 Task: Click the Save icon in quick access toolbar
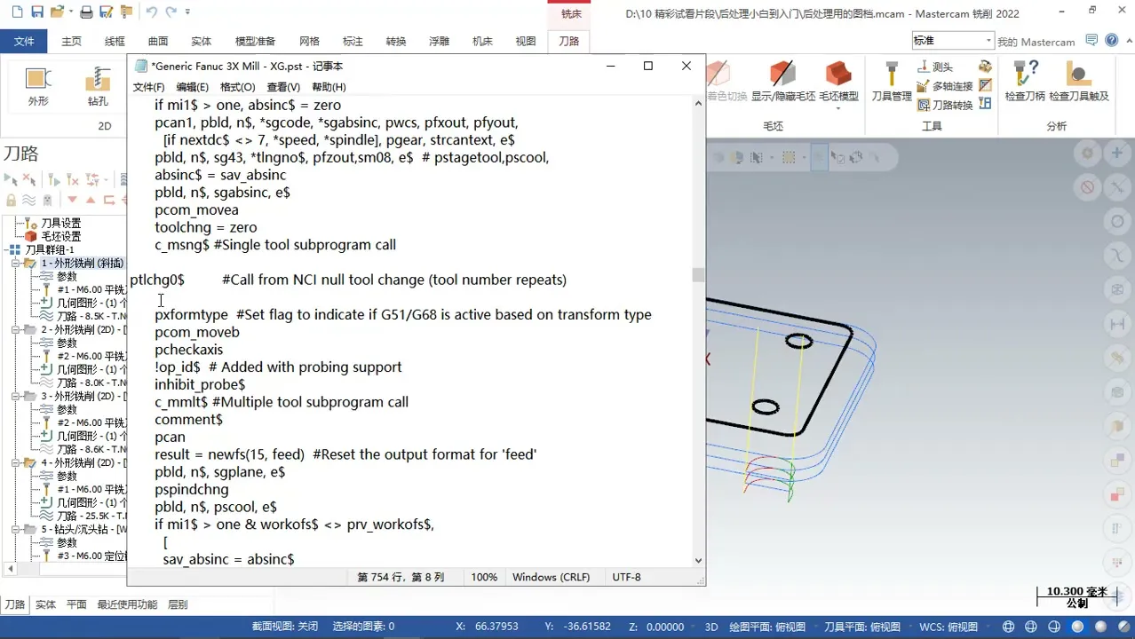tap(37, 12)
